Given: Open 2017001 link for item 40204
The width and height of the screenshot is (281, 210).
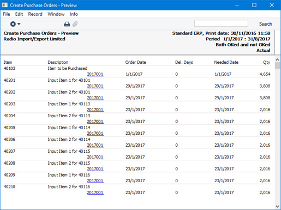Looking at the screenshot, I should (95, 122).
